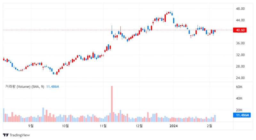256x140 pixels.
Task: Click the lowest candlestick near 25.00
Action: pyautogui.click(x=57, y=74)
